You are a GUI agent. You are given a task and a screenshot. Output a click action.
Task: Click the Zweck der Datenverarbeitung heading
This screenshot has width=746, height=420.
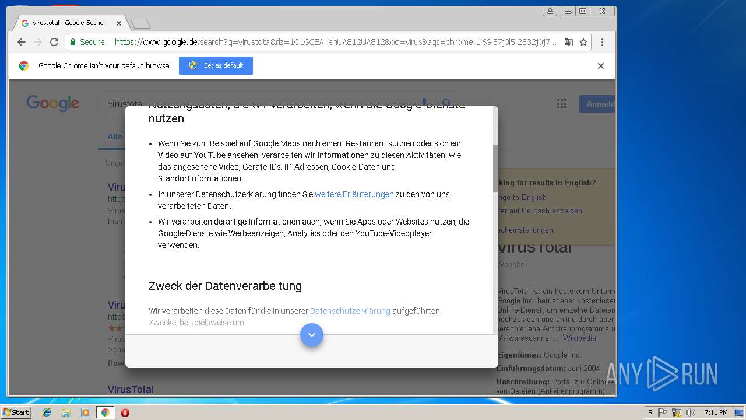[x=225, y=286]
